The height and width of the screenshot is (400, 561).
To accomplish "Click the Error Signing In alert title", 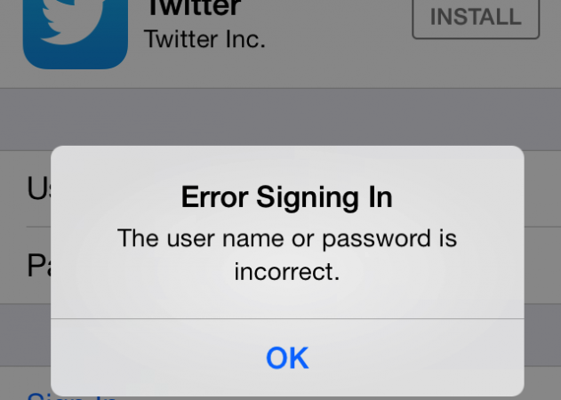I will pyautogui.click(x=287, y=196).
